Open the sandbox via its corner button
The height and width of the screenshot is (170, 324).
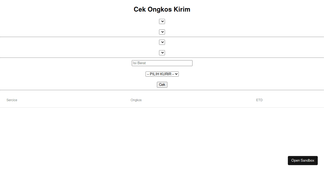(303, 160)
